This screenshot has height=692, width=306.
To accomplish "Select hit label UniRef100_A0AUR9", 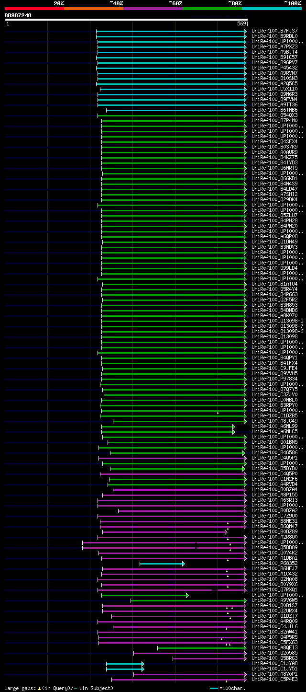I will click(x=274, y=152).
